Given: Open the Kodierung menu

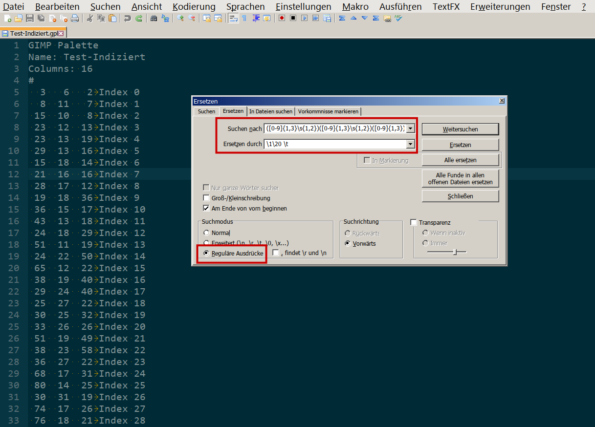Looking at the screenshot, I should [194, 6].
